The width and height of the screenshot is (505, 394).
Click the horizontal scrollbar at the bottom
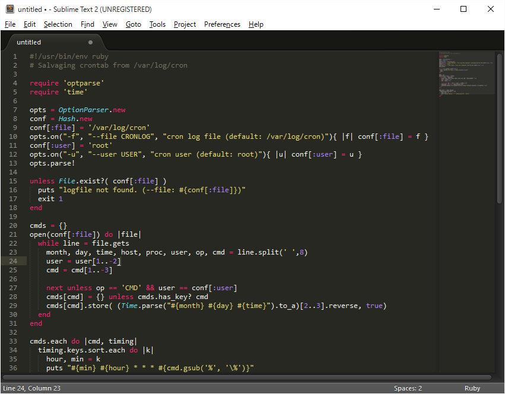click(246, 377)
